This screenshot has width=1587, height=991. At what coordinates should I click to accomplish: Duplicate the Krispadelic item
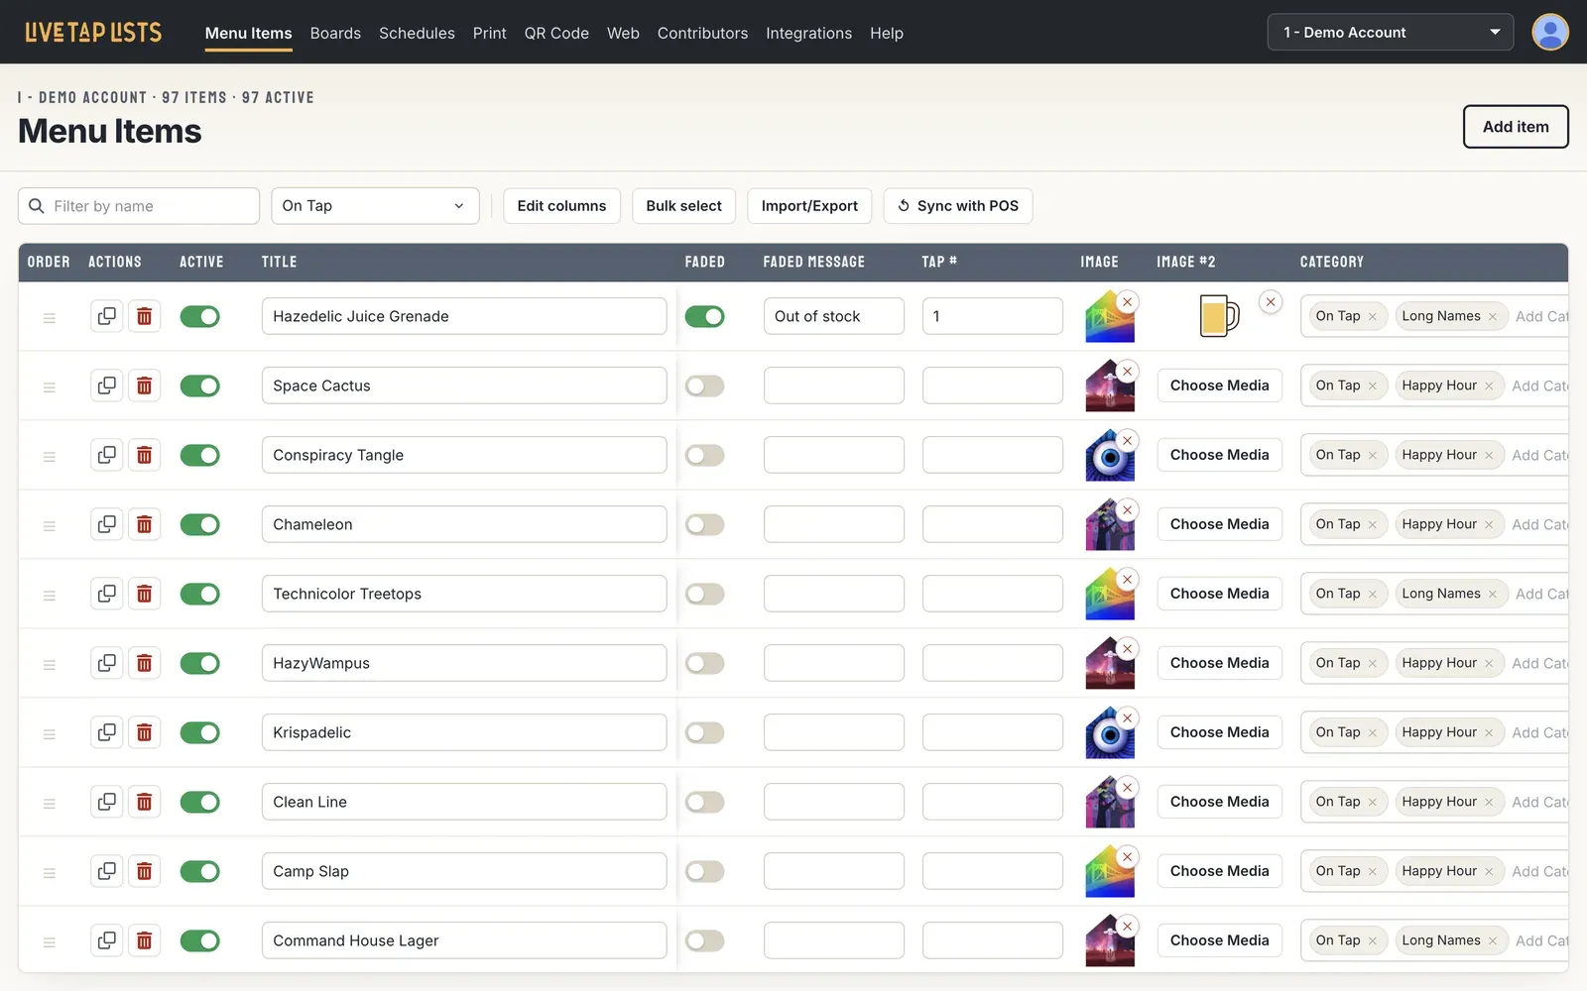tap(106, 732)
